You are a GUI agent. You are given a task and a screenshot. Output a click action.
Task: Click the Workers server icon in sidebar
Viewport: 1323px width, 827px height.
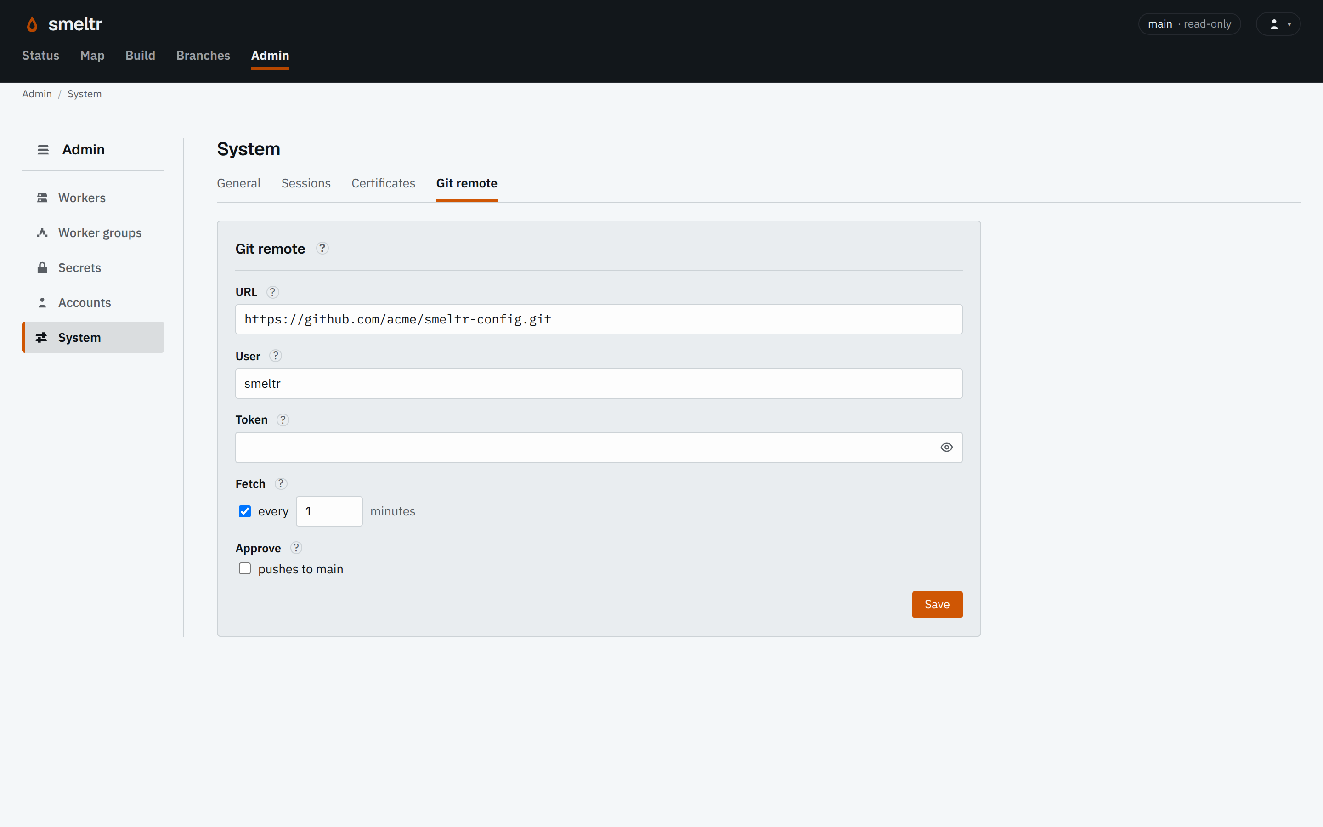pos(42,198)
